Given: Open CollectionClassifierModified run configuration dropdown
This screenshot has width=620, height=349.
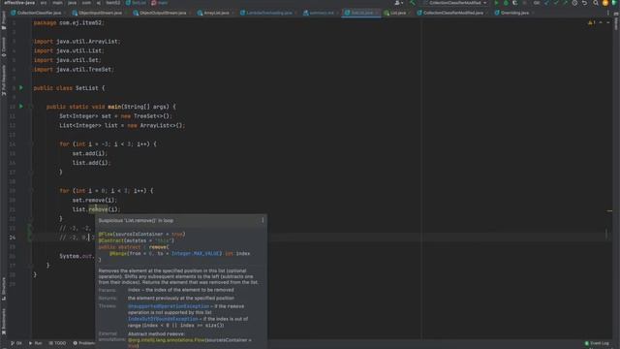Looking at the screenshot, I should (455, 3).
